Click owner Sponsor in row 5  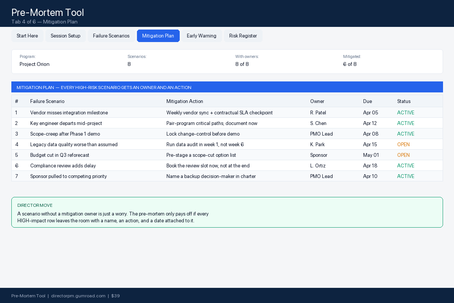click(x=319, y=155)
